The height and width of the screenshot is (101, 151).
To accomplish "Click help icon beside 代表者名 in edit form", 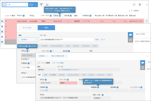I will click(x=28, y=63).
